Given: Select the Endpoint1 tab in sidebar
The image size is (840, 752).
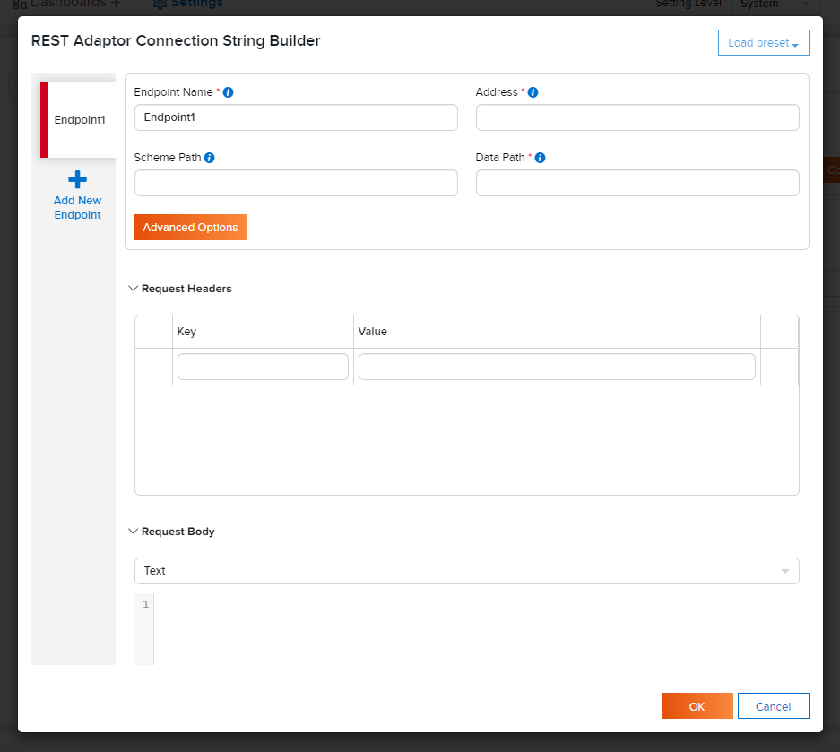Looking at the screenshot, I should pos(78,120).
